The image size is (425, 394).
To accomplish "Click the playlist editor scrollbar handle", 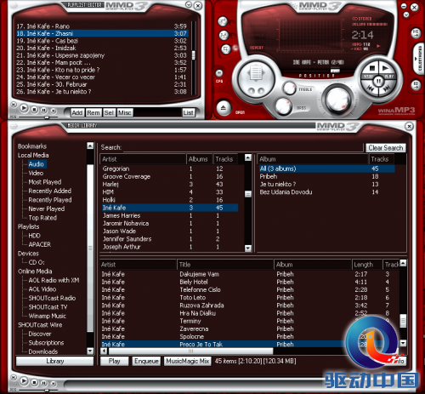I will pyautogui.click(x=194, y=55).
